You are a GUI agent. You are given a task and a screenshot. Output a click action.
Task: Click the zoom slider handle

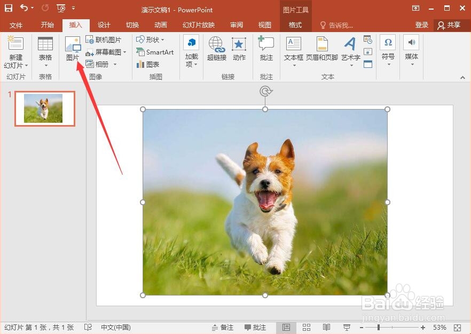[379, 328]
